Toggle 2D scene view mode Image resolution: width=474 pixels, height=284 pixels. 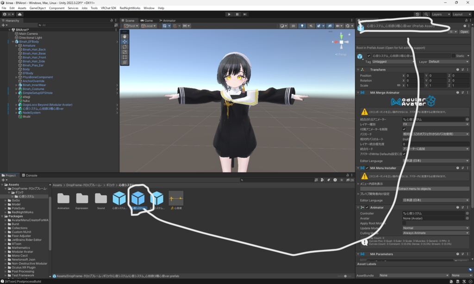click(x=293, y=26)
